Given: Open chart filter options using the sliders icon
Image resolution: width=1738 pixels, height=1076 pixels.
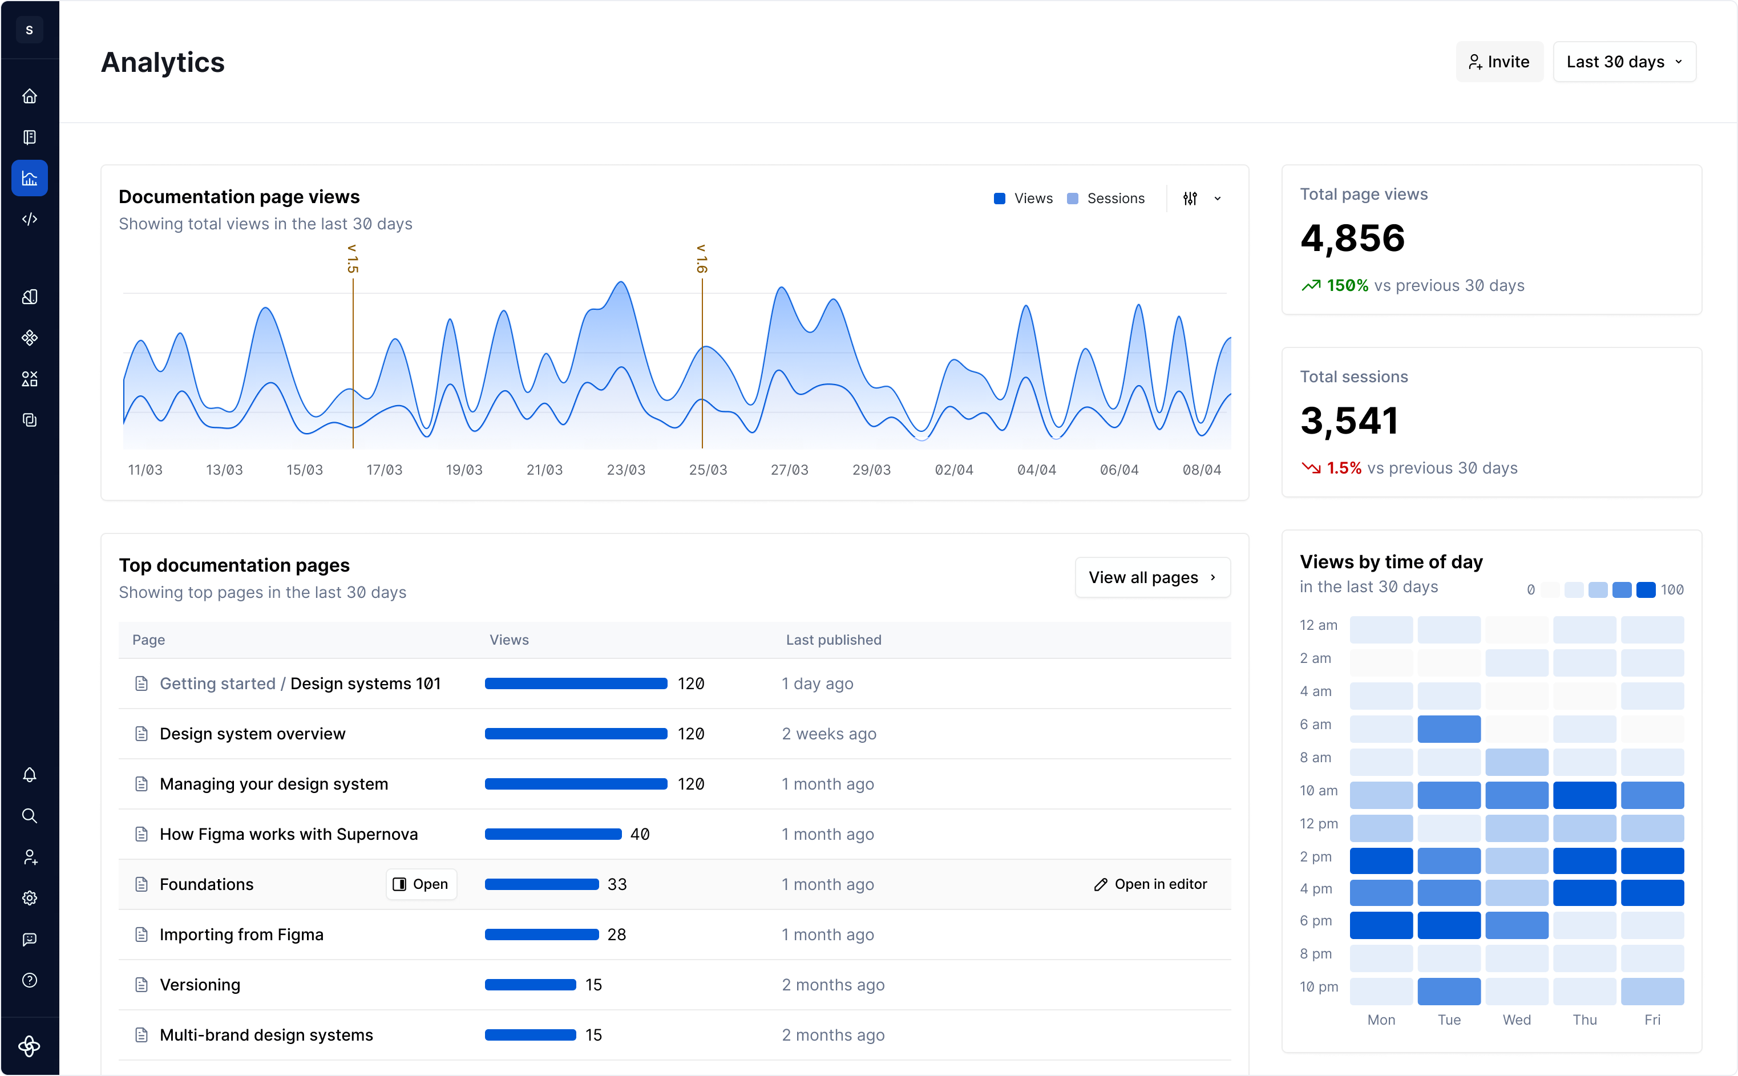Looking at the screenshot, I should (1191, 198).
